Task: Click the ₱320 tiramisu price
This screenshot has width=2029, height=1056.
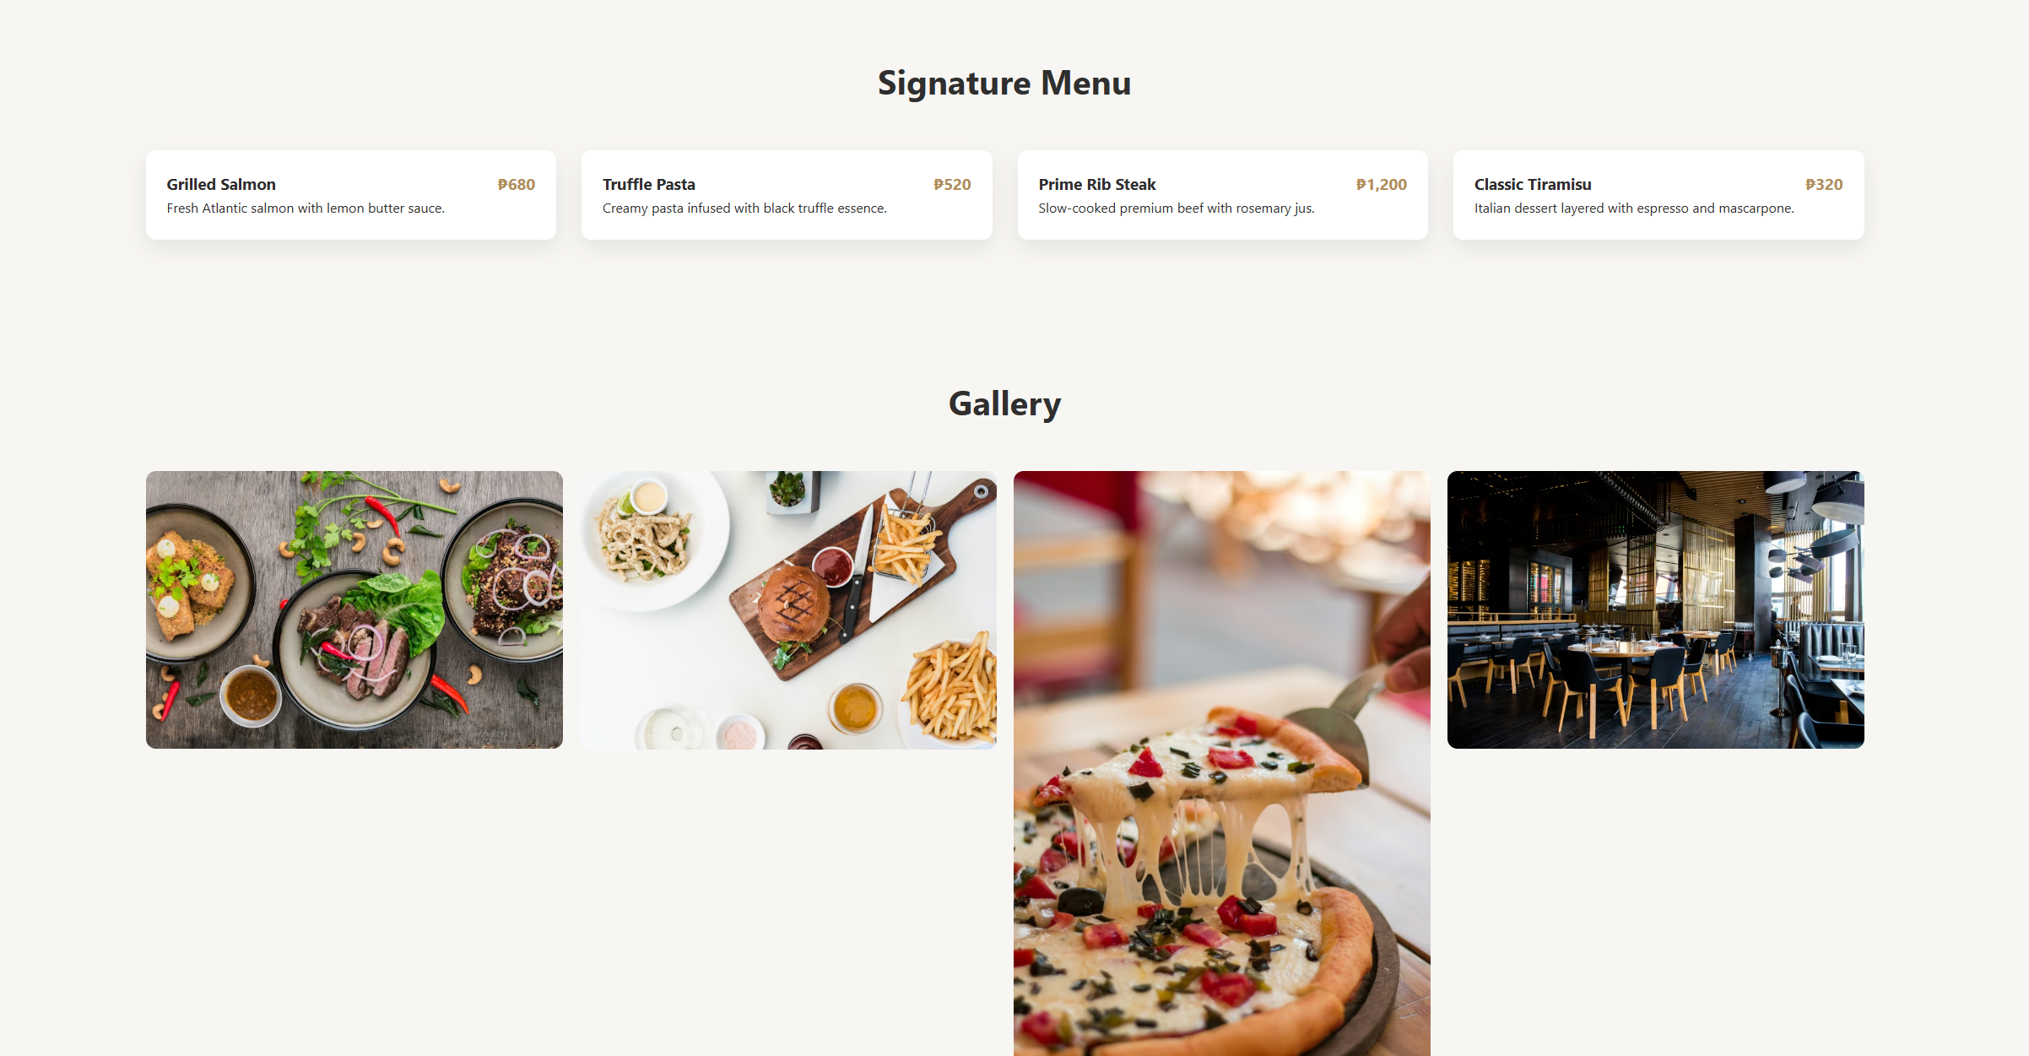Action: (x=1824, y=184)
